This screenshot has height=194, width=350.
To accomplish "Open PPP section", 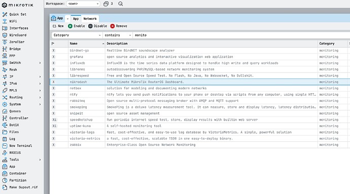I will click(12, 56).
